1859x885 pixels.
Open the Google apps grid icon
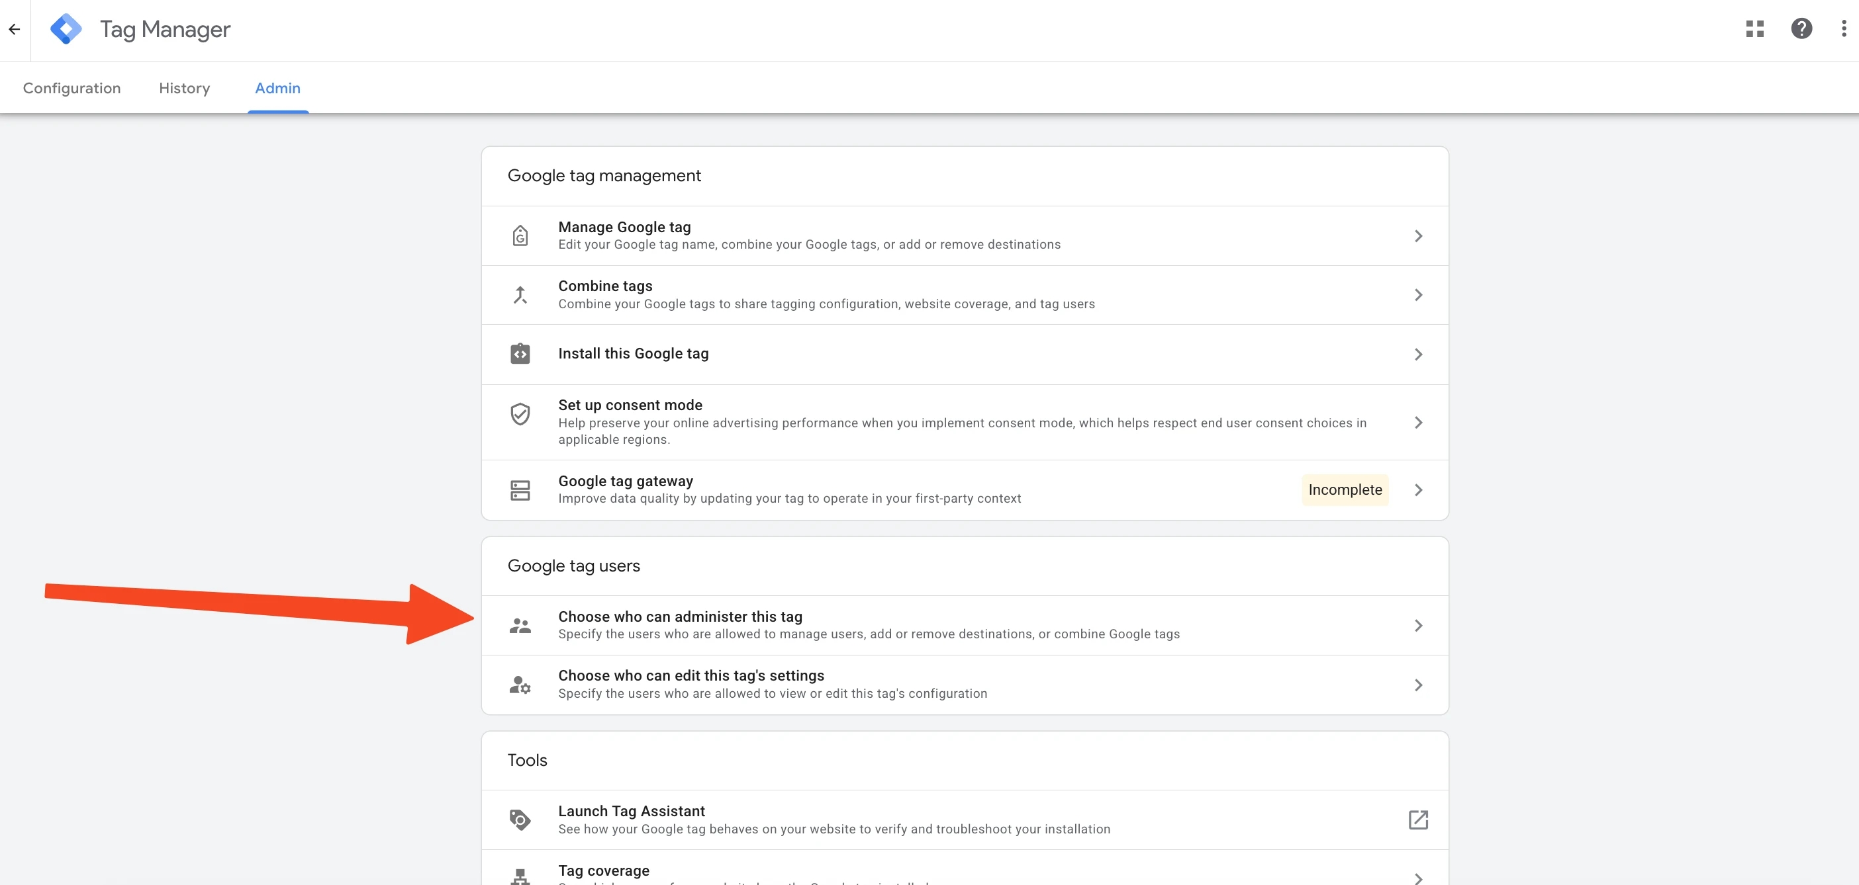click(x=1754, y=29)
